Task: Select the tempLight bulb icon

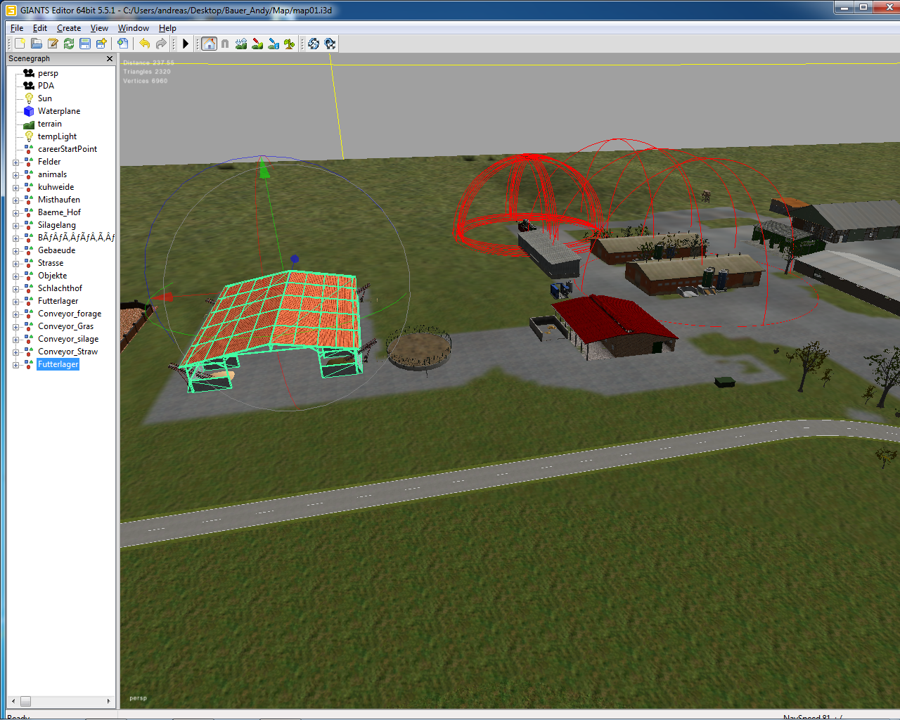Action: point(29,136)
